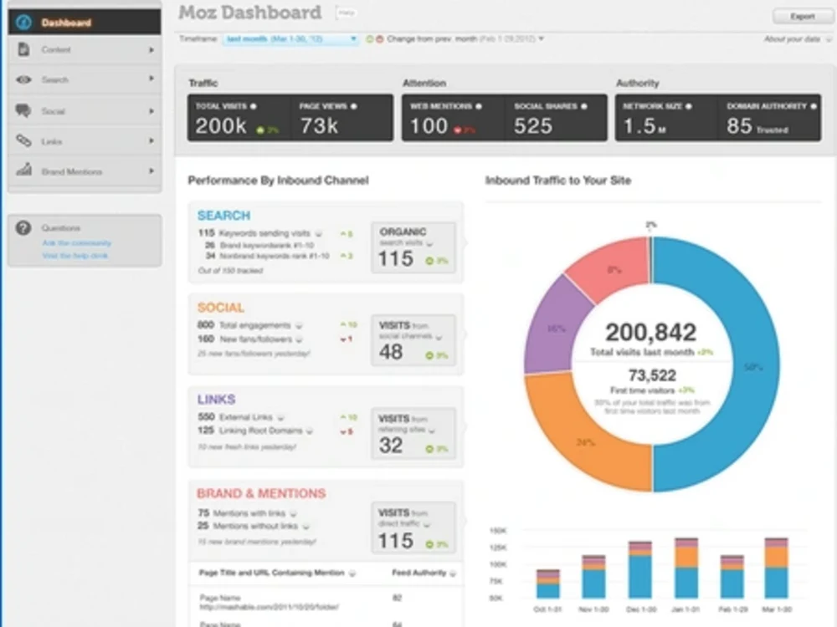Open the Timeframe last month dropdown

(291, 39)
